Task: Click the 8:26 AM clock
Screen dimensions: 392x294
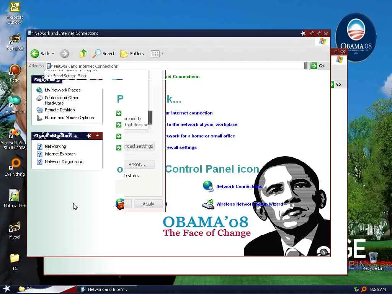Action: (x=378, y=289)
